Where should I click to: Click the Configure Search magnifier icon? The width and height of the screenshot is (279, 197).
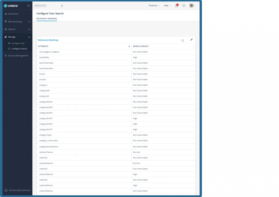[x=9, y=49]
